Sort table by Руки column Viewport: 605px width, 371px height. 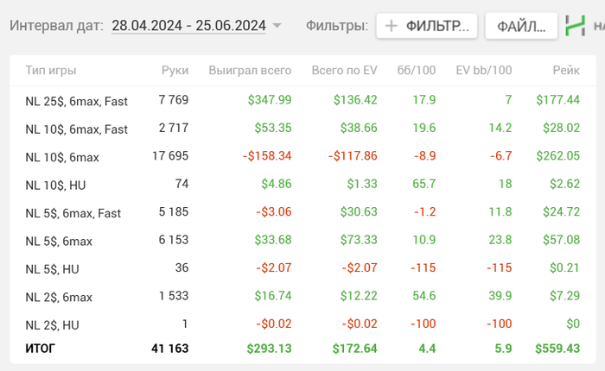click(175, 70)
